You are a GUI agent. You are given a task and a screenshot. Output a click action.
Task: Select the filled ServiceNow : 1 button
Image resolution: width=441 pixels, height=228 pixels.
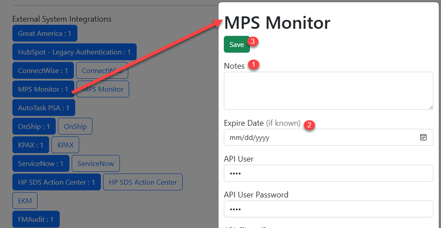(41, 163)
